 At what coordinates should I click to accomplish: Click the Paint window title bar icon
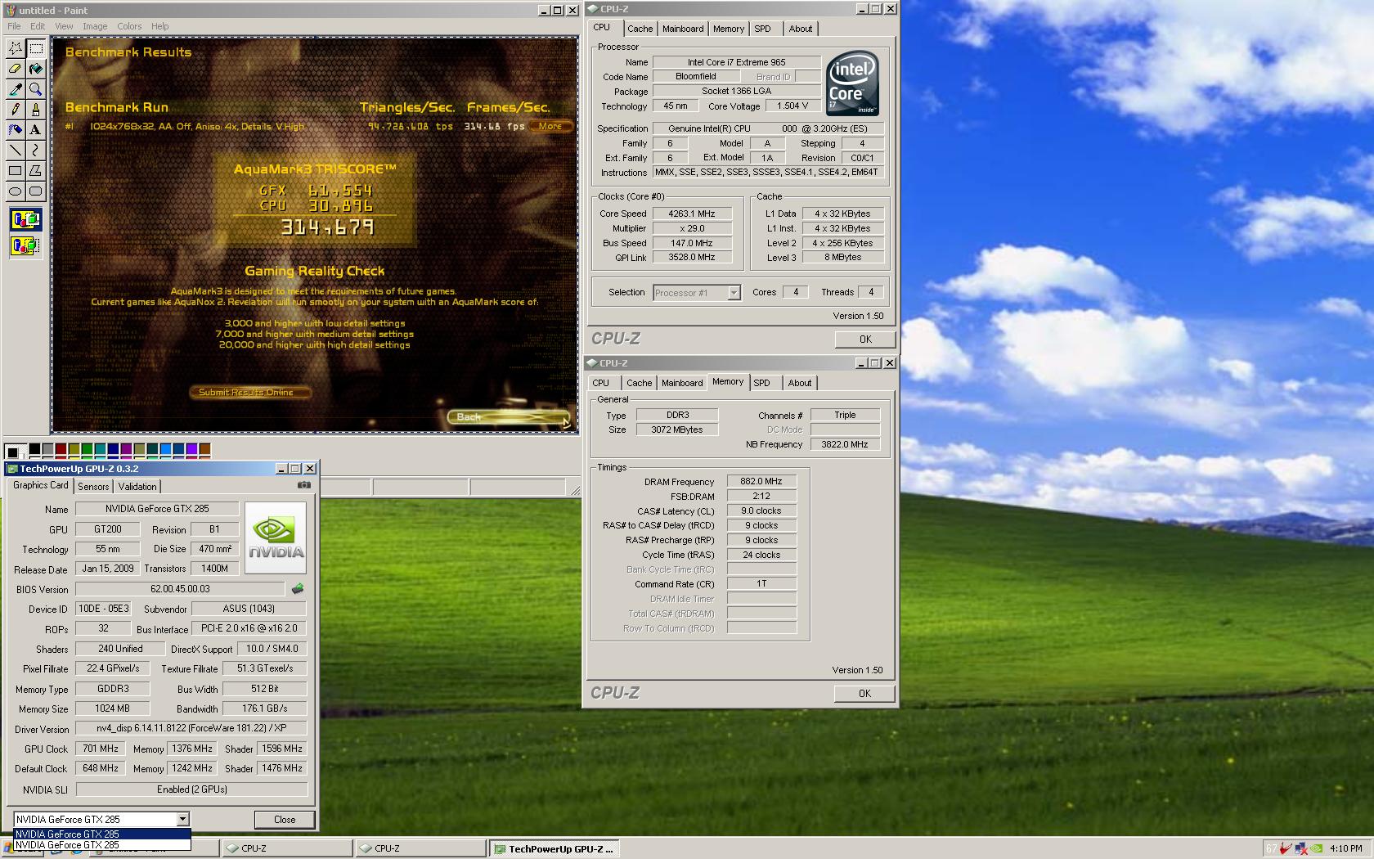click(x=10, y=11)
